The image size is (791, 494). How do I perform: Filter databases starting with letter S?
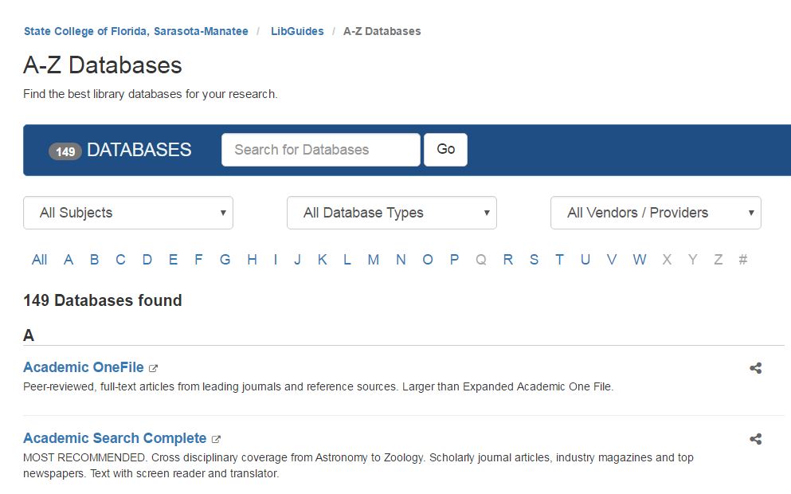(534, 260)
